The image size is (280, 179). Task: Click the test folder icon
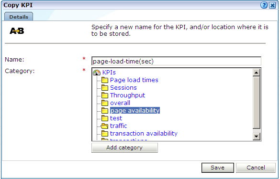tap(105, 118)
